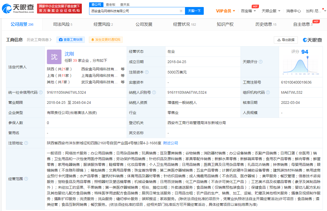Viewport: 327px width, 211px height.
Task: Select 组织机构代码 value MA6TWL532
Action: pos(292,92)
